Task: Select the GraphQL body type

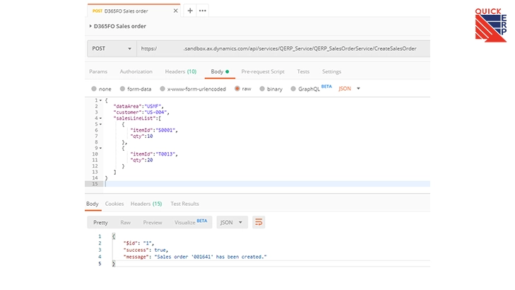Action: pyautogui.click(x=293, y=89)
